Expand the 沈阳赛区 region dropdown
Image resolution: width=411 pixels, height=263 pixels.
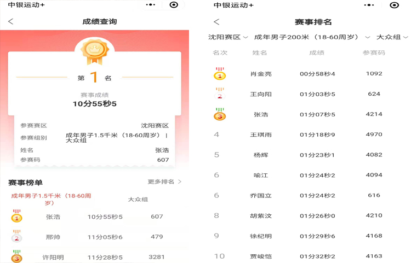[228, 37]
